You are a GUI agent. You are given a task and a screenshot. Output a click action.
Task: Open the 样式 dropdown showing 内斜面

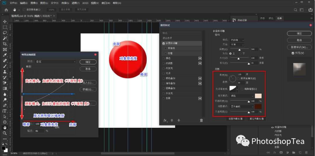[237, 40]
